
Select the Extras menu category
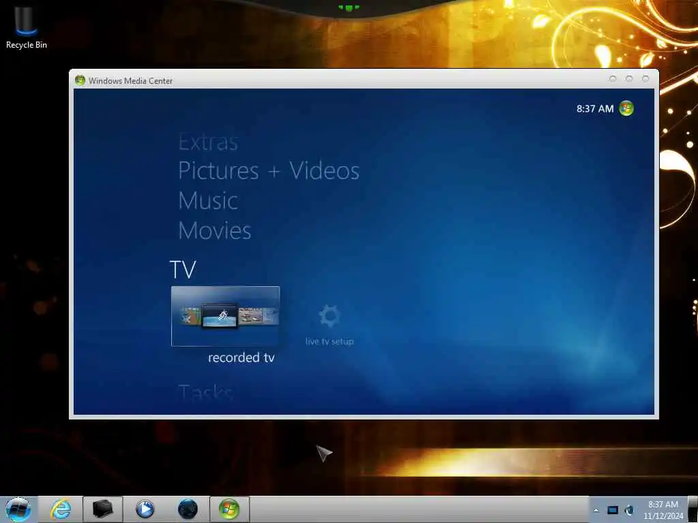point(208,142)
